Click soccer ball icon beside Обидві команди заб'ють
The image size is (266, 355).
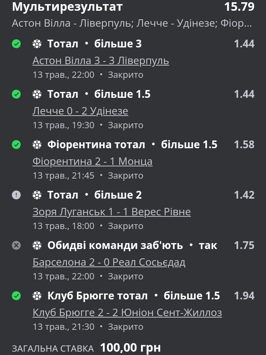click(37, 245)
